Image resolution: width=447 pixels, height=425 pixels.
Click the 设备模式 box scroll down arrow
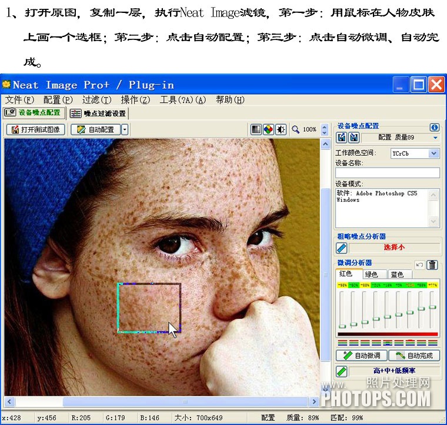[433, 222]
